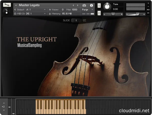The height and width of the screenshot is (115, 152).
Task: Solo the instrument with the S button
Action: point(99,6)
